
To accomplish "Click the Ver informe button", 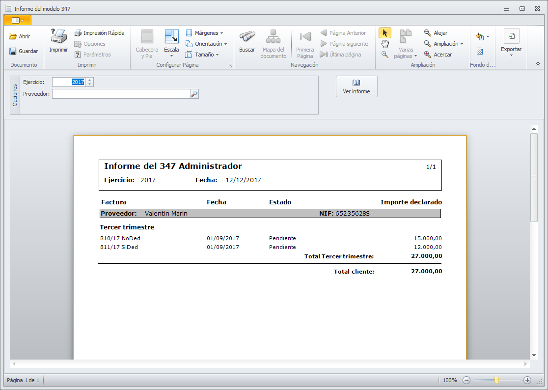I will point(356,86).
